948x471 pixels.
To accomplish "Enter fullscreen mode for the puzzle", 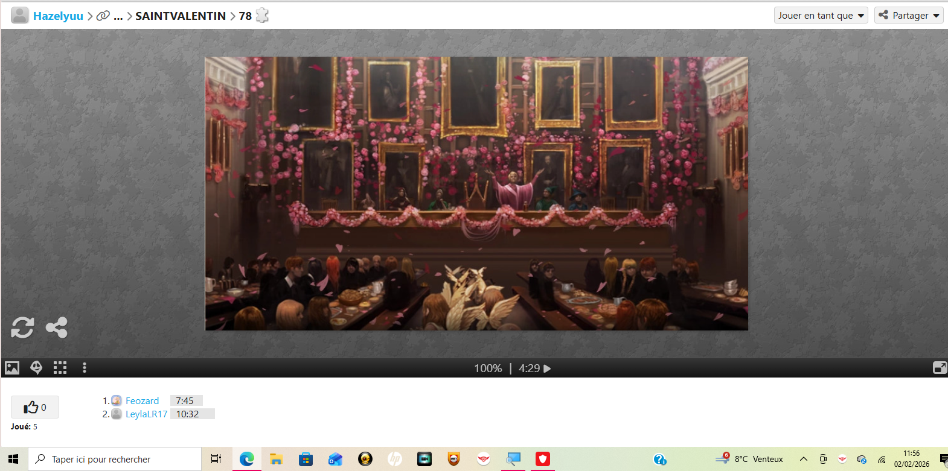I will (940, 368).
